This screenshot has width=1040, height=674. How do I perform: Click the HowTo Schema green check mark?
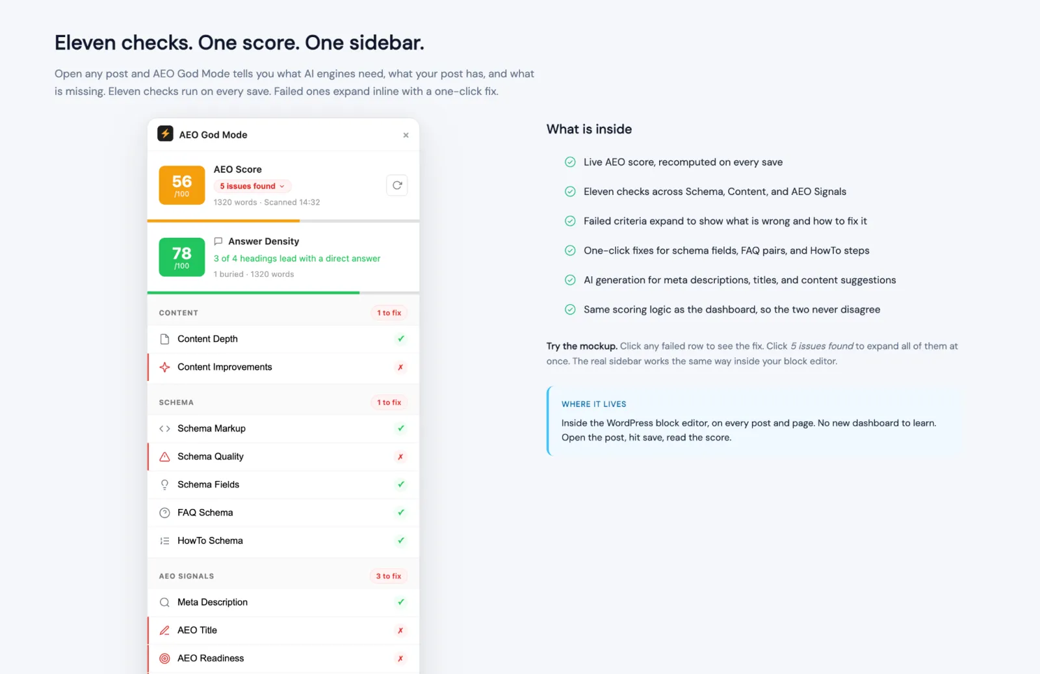[x=401, y=540]
